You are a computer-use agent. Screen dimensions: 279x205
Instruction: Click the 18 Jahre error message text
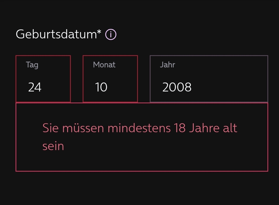(x=140, y=137)
